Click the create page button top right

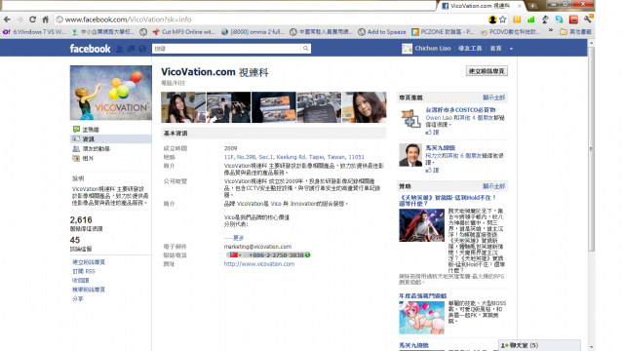click(x=487, y=71)
